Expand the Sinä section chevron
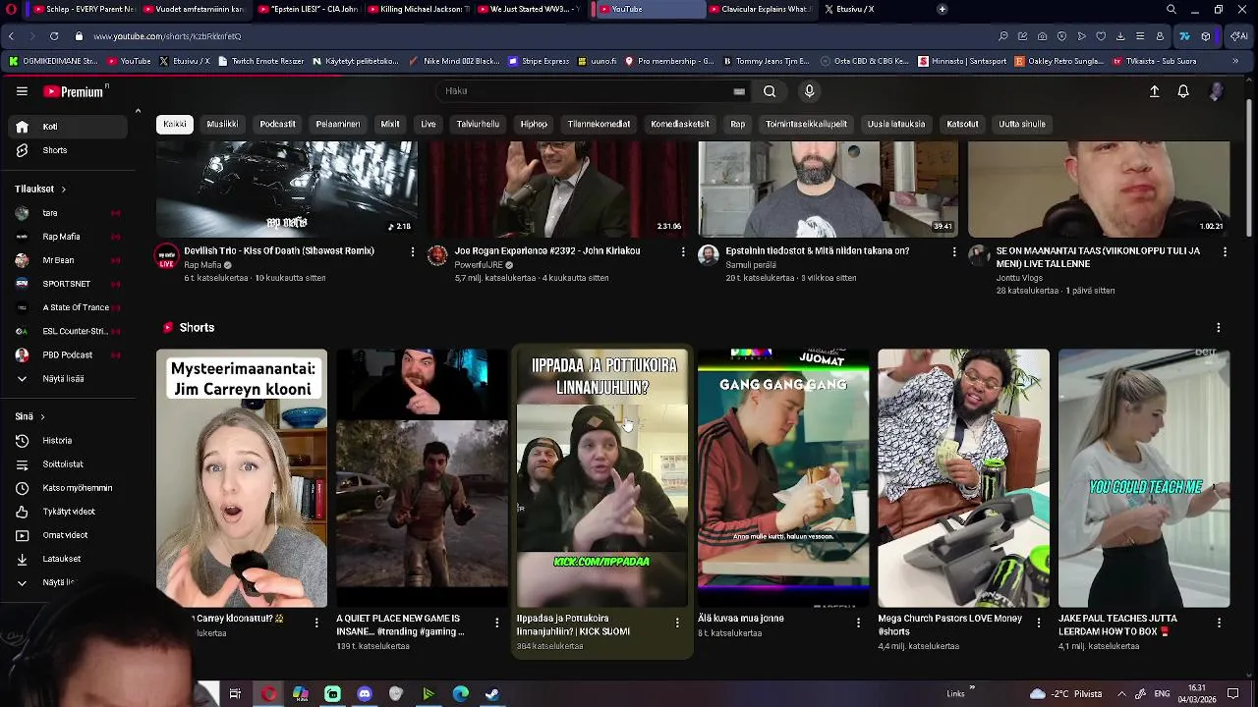Viewport: 1258px width, 707px height. click(x=42, y=417)
